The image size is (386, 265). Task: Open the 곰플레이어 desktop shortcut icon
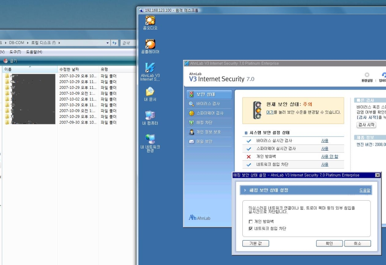point(150,44)
